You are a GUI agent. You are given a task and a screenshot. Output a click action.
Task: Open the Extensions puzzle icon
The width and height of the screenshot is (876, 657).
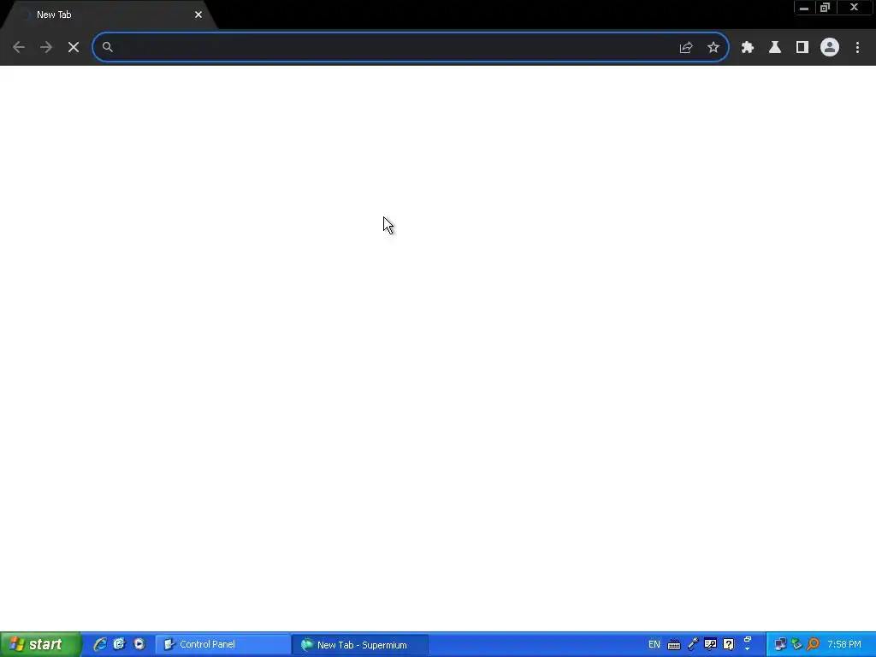click(748, 48)
